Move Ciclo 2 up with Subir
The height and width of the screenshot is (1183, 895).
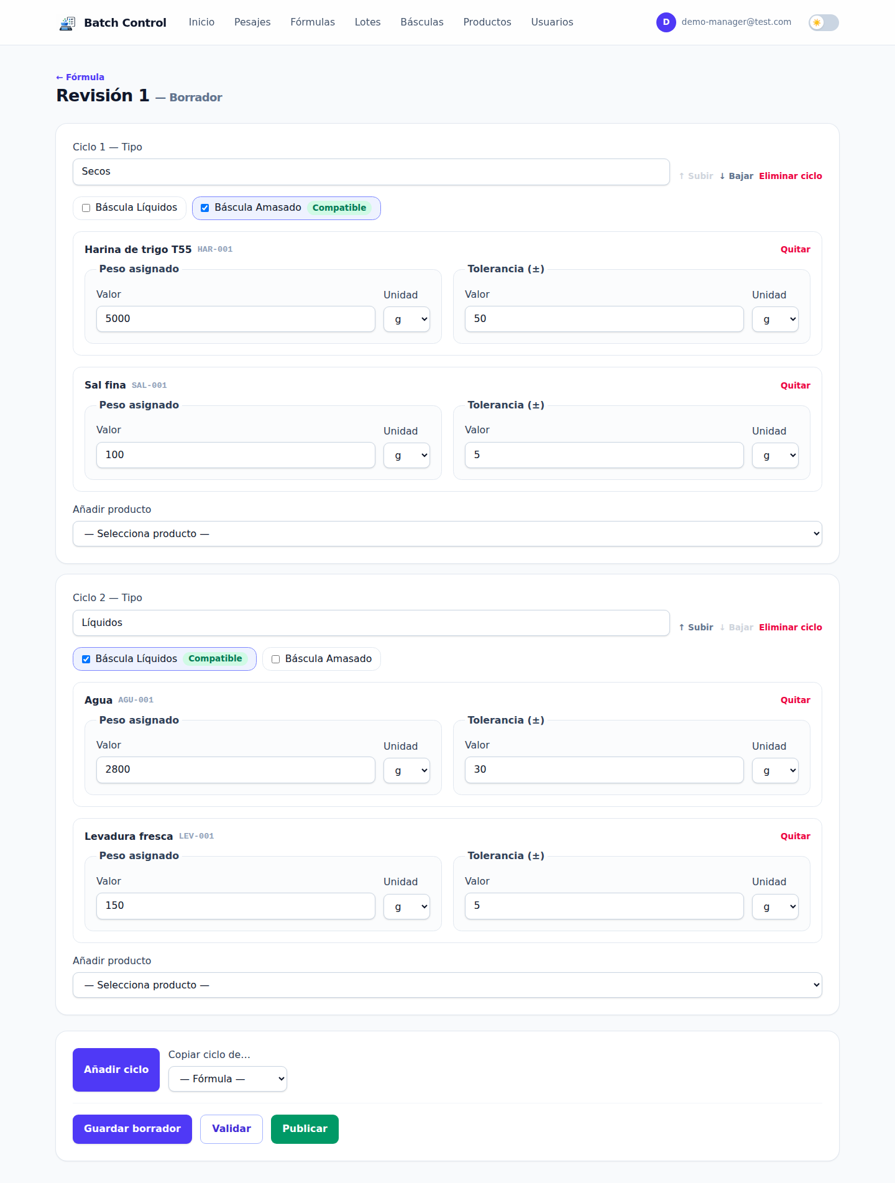tap(695, 627)
